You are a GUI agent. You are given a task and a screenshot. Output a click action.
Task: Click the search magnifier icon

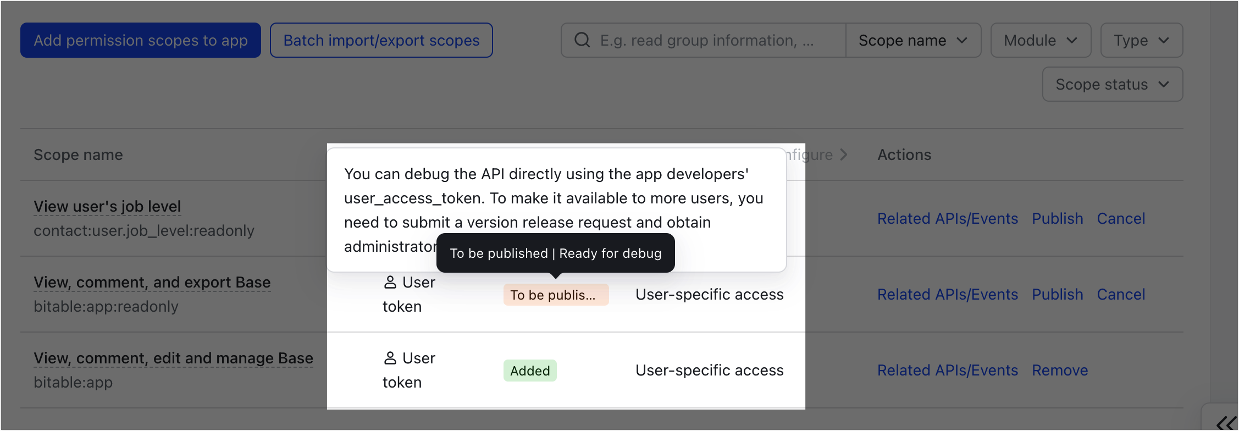pyautogui.click(x=582, y=40)
